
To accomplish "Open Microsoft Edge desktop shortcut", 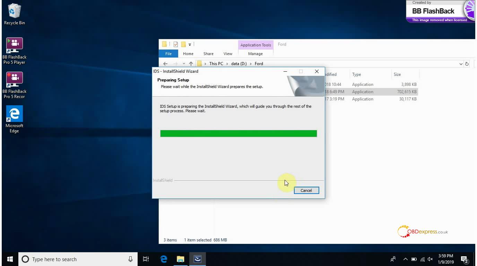I will pos(14,119).
